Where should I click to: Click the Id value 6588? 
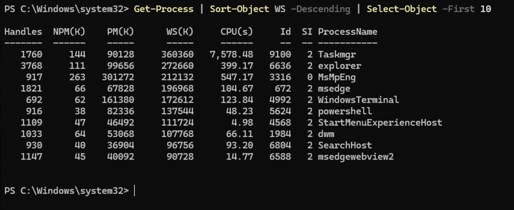(280, 157)
